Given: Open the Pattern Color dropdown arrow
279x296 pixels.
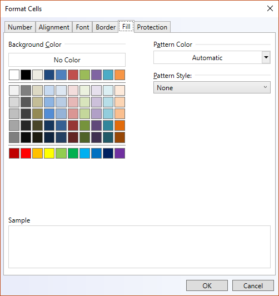Looking at the screenshot, I should point(266,57).
